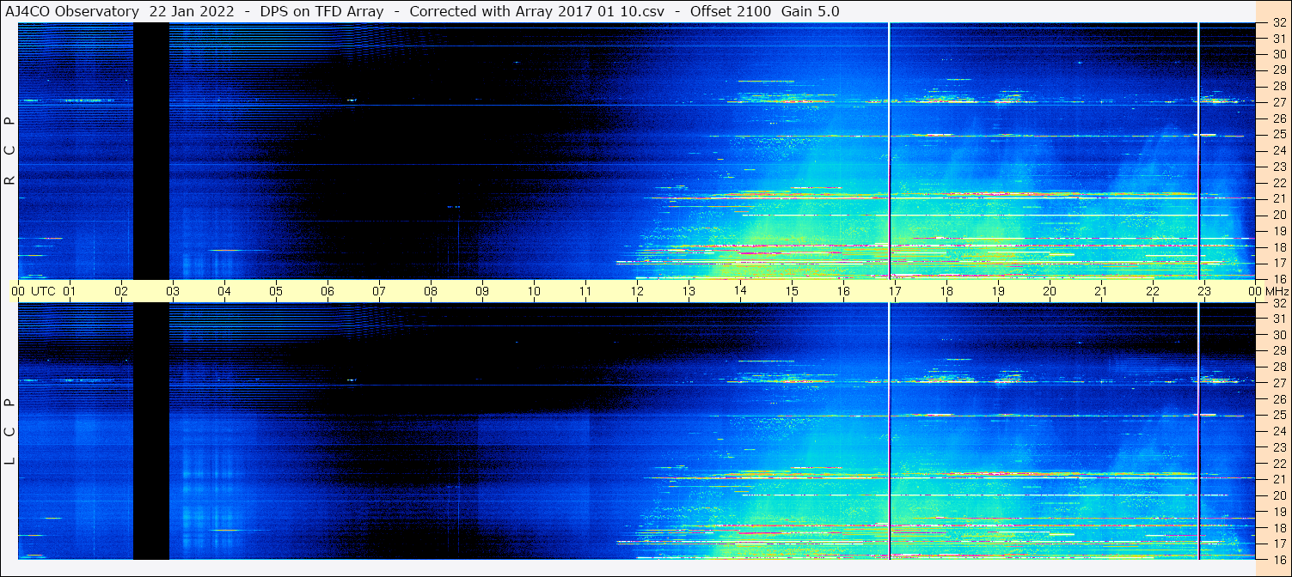This screenshot has height=577, width=1292.
Task: Click the 16 MHz label at bottom of LCP scale
Action: click(1278, 559)
